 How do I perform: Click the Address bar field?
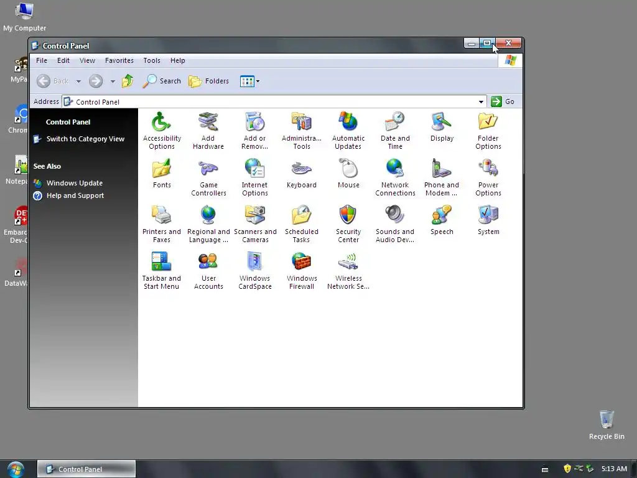click(x=274, y=101)
